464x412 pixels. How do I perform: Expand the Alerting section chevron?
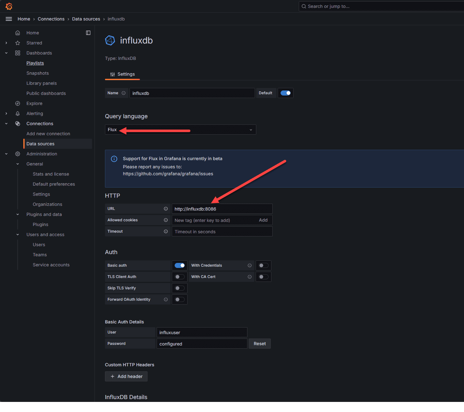point(6,113)
